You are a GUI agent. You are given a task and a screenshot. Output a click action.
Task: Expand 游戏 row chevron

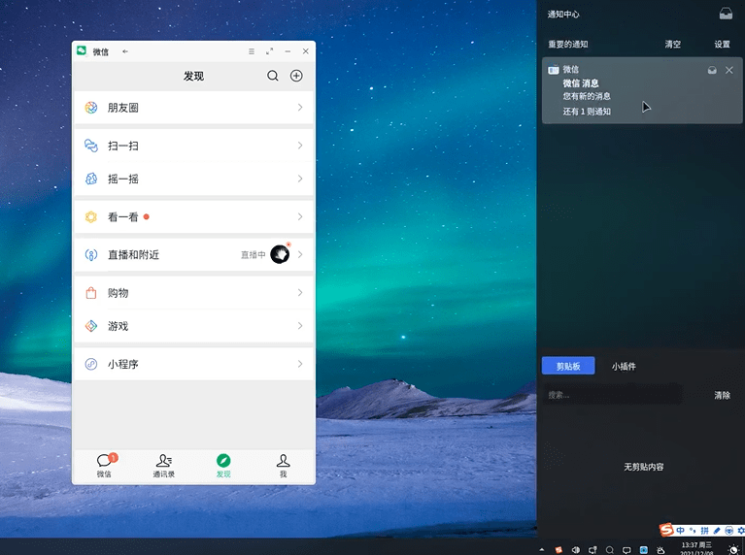point(300,326)
